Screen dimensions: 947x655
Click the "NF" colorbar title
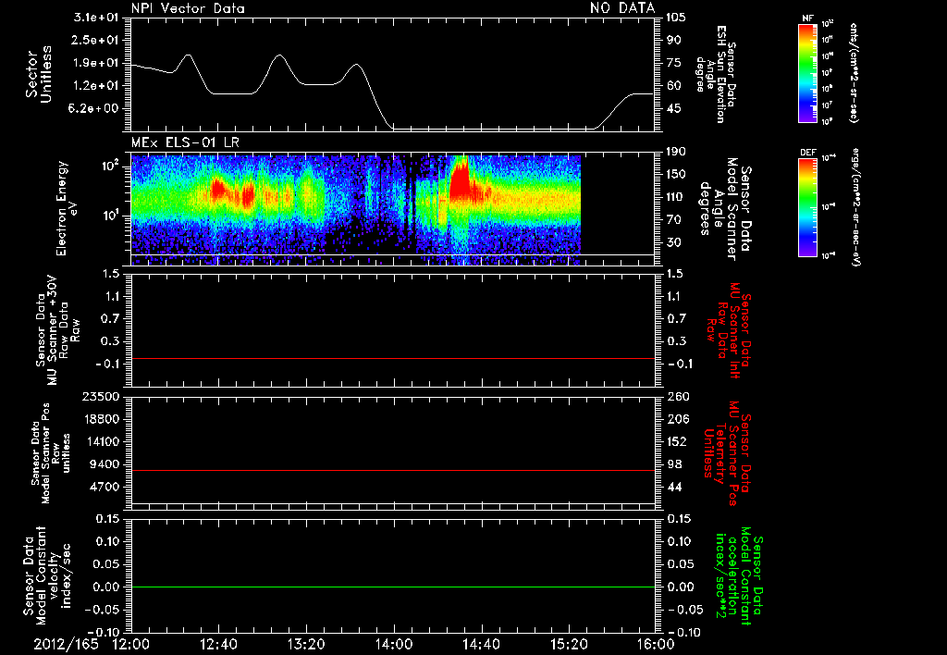(x=807, y=19)
